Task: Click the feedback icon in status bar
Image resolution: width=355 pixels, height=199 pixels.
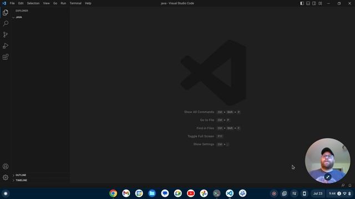Action: pos(343,185)
